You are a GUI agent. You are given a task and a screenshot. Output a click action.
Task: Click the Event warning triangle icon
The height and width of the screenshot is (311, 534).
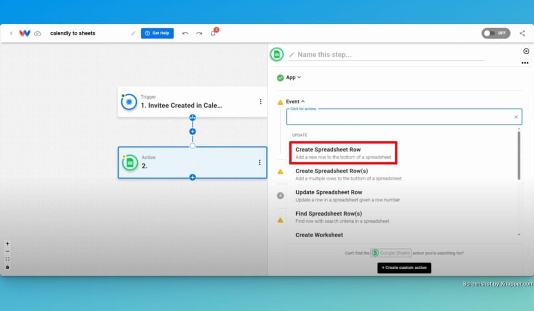pos(280,102)
